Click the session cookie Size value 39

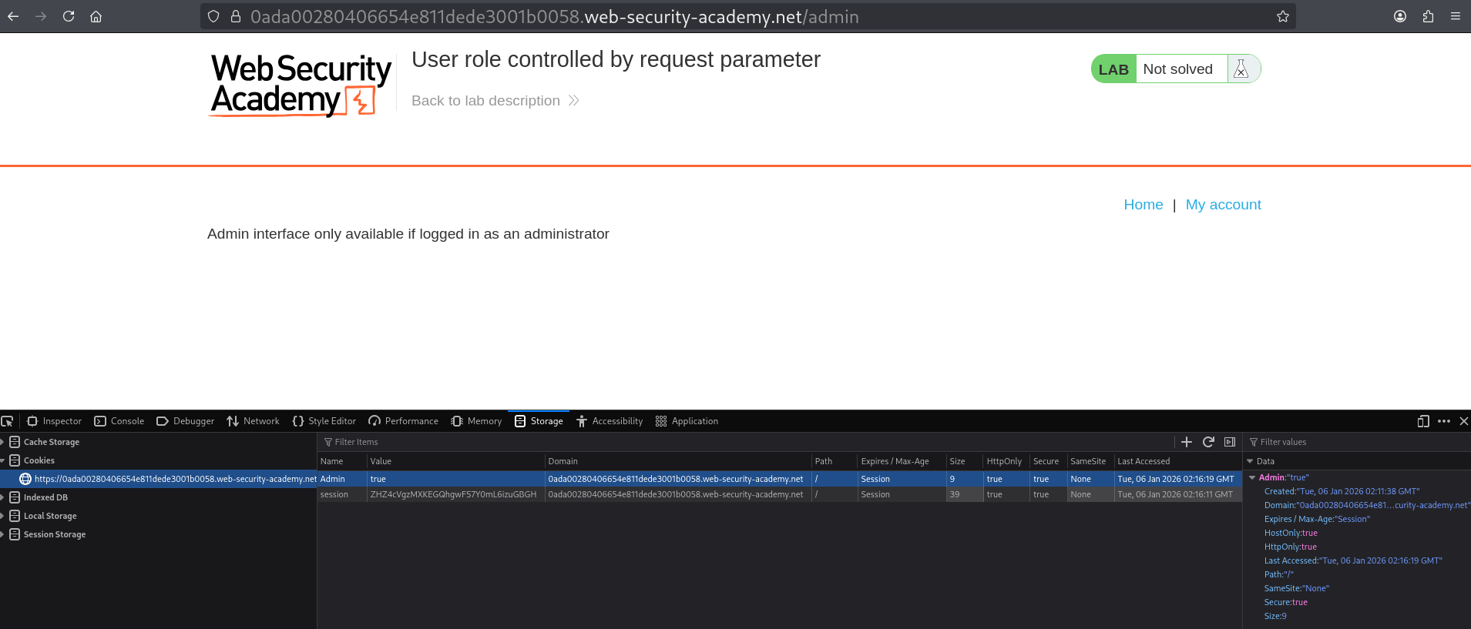(965, 494)
